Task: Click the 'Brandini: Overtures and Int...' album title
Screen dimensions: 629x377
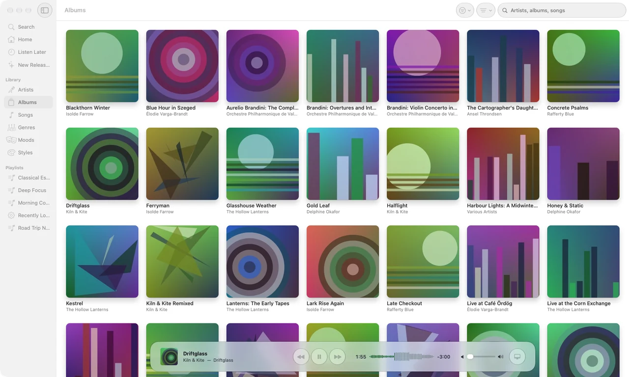Action: [x=342, y=108]
